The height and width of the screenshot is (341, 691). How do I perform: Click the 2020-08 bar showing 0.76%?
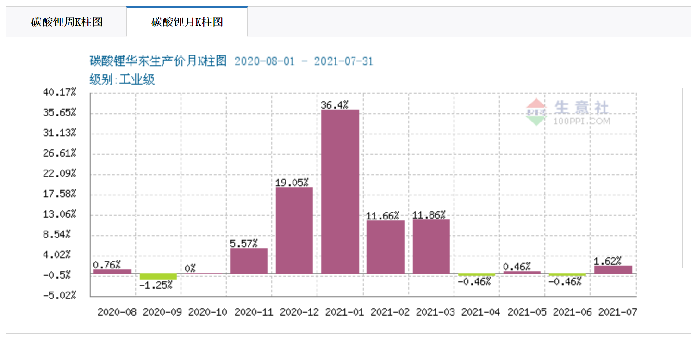click(x=112, y=271)
